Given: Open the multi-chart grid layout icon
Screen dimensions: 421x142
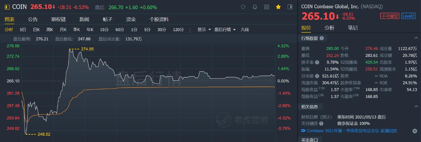Looking at the screenshot, I should point(267,7).
